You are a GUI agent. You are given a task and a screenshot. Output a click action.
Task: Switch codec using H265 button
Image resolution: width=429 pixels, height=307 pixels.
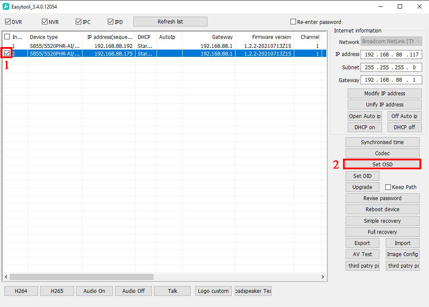[57, 291]
